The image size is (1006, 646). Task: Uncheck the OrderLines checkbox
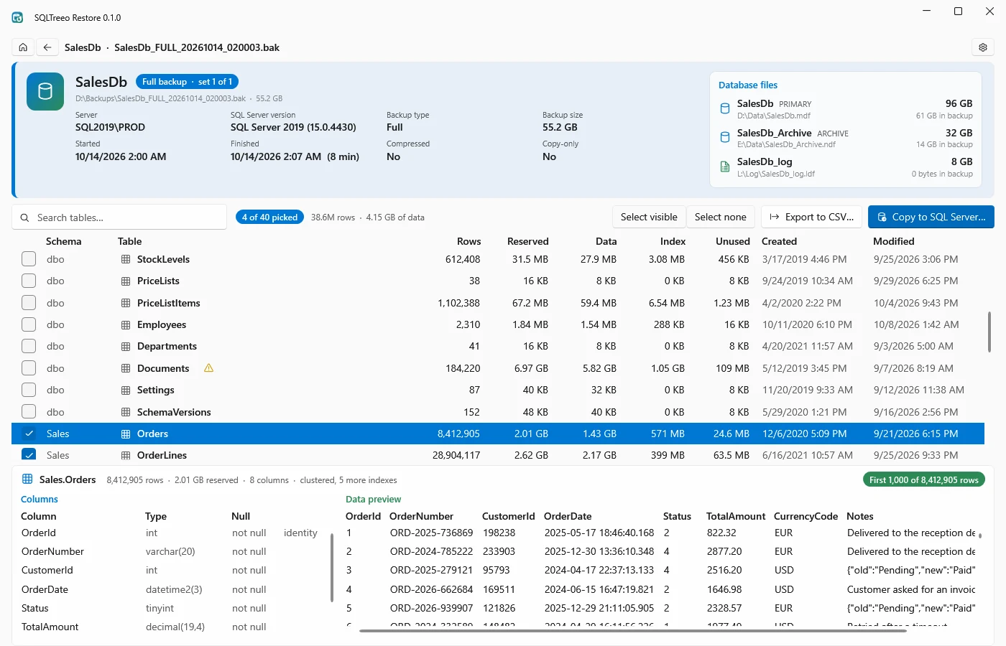pos(29,455)
